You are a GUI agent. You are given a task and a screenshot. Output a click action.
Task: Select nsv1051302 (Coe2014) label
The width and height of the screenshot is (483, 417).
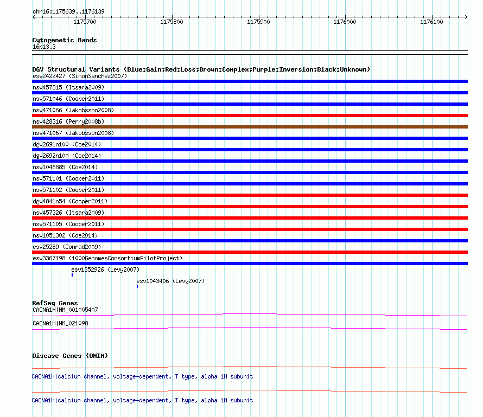point(65,235)
